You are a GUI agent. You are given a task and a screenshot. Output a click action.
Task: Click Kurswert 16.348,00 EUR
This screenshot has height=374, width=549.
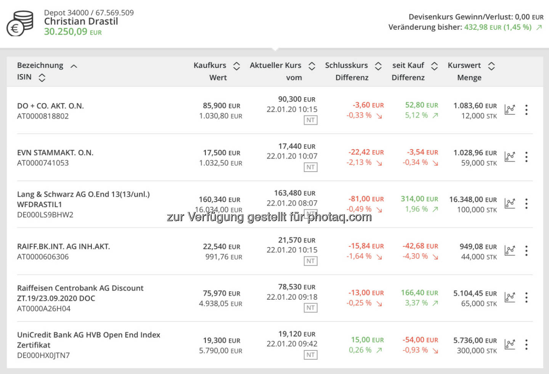click(473, 199)
